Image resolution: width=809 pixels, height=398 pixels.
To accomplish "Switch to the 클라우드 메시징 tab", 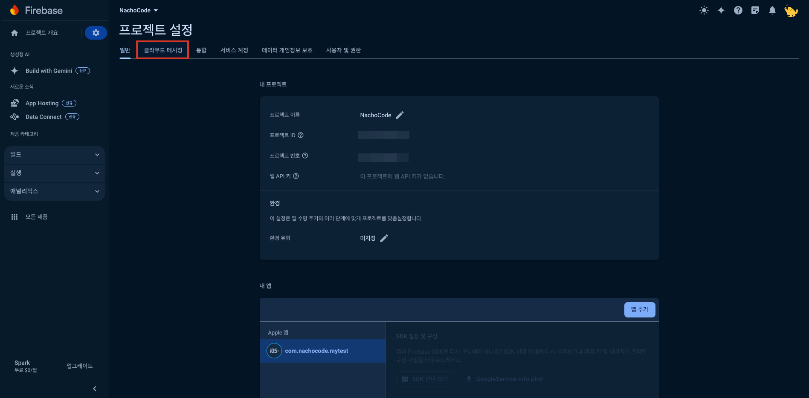I will pos(163,50).
